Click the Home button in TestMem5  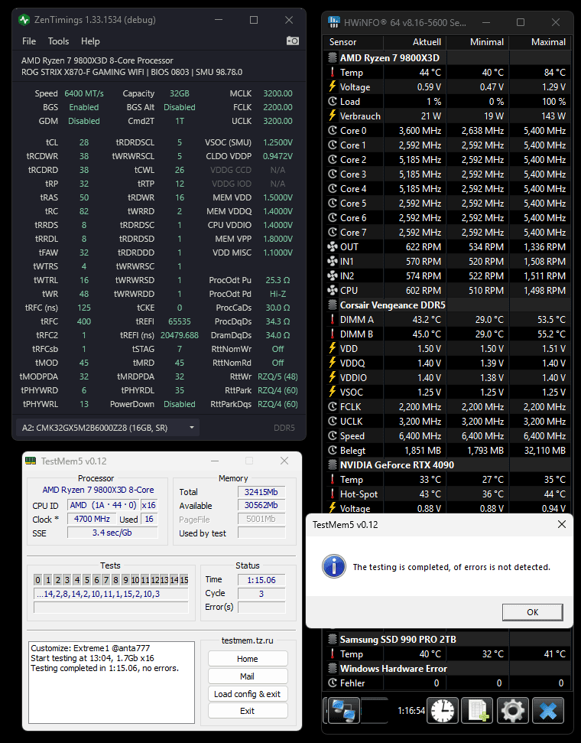point(247,659)
